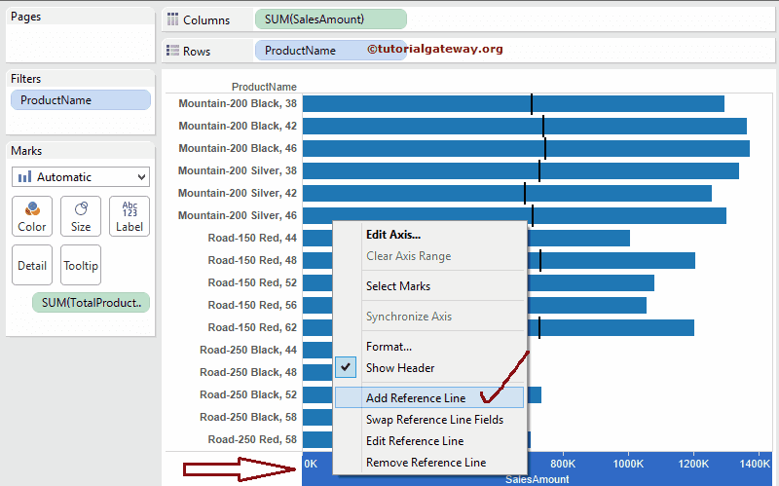Select row label Road-150 Red, 44
This screenshot has height=486, width=779.
coord(252,238)
